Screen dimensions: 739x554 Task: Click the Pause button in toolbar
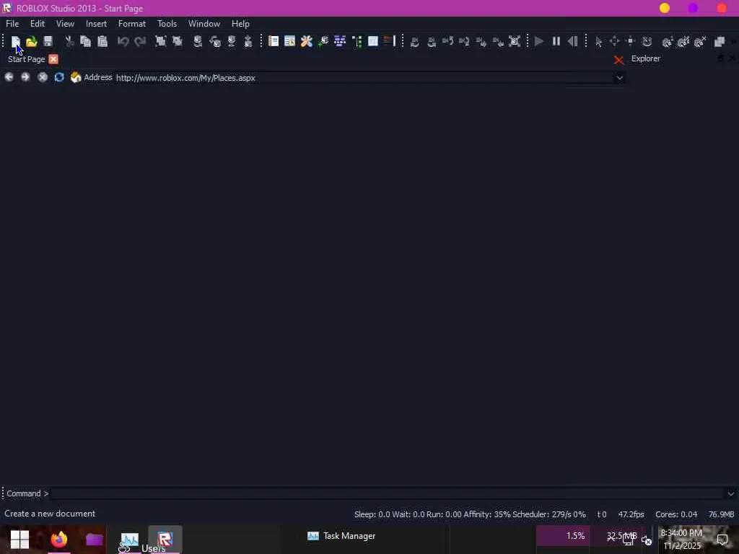(x=556, y=41)
